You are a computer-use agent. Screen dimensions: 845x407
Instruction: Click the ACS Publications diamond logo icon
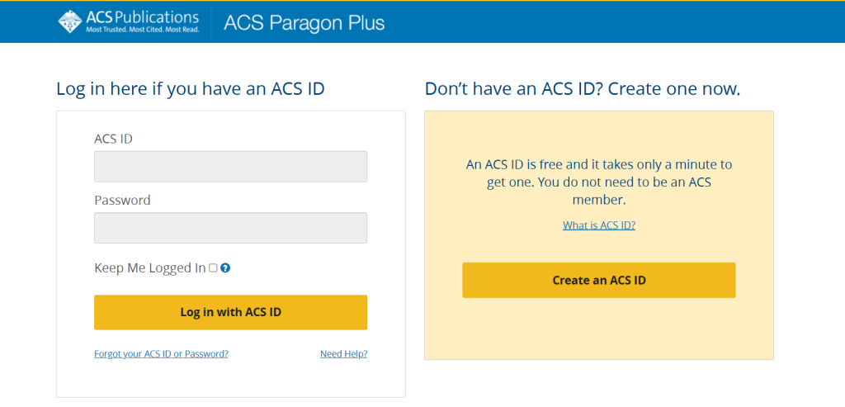70,21
